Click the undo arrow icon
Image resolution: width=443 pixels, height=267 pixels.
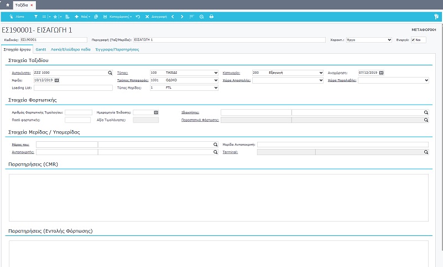tap(138, 17)
